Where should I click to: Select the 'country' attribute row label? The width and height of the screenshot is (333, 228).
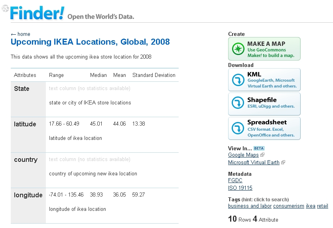pyautogui.click(x=26, y=159)
